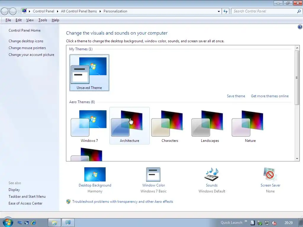The height and width of the screenshot is (227, 303).
Task: Open the File menu
Action: 8,20
